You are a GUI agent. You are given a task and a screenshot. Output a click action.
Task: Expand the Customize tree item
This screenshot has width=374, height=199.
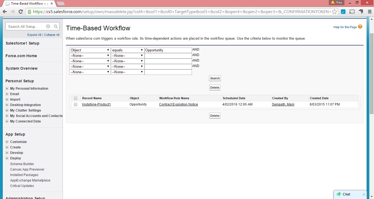click(7, 142)
